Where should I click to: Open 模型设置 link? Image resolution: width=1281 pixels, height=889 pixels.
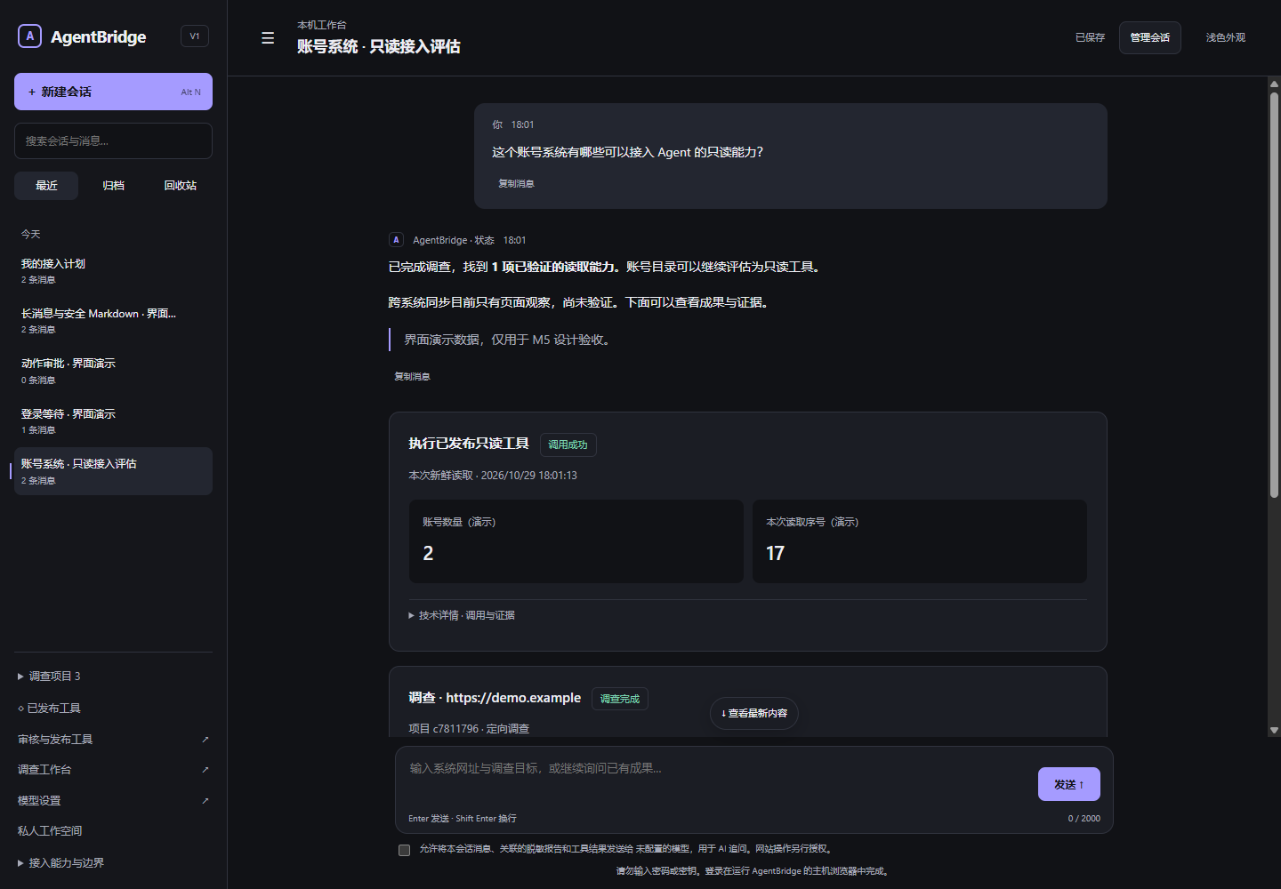point(39,801)
